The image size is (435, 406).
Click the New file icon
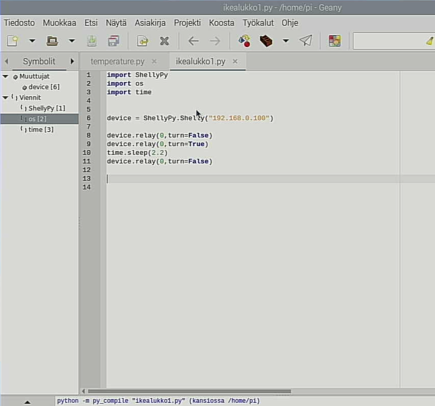(x=12, y=41)
